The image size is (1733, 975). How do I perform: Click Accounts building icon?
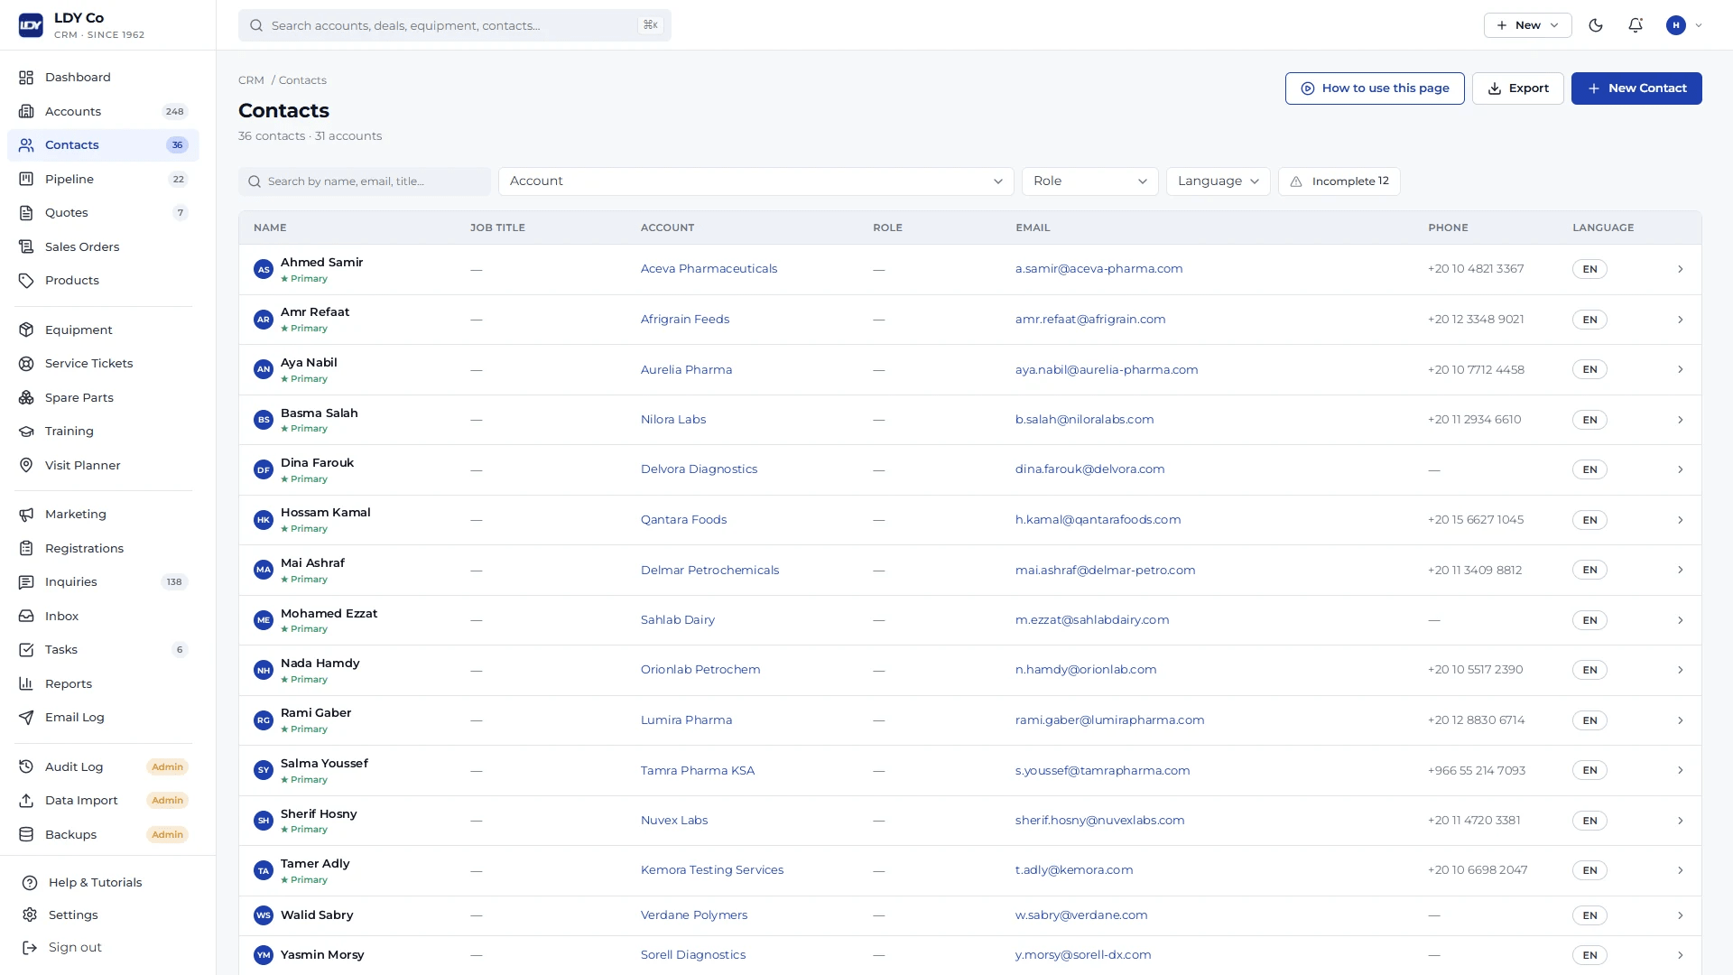[26, 112]
